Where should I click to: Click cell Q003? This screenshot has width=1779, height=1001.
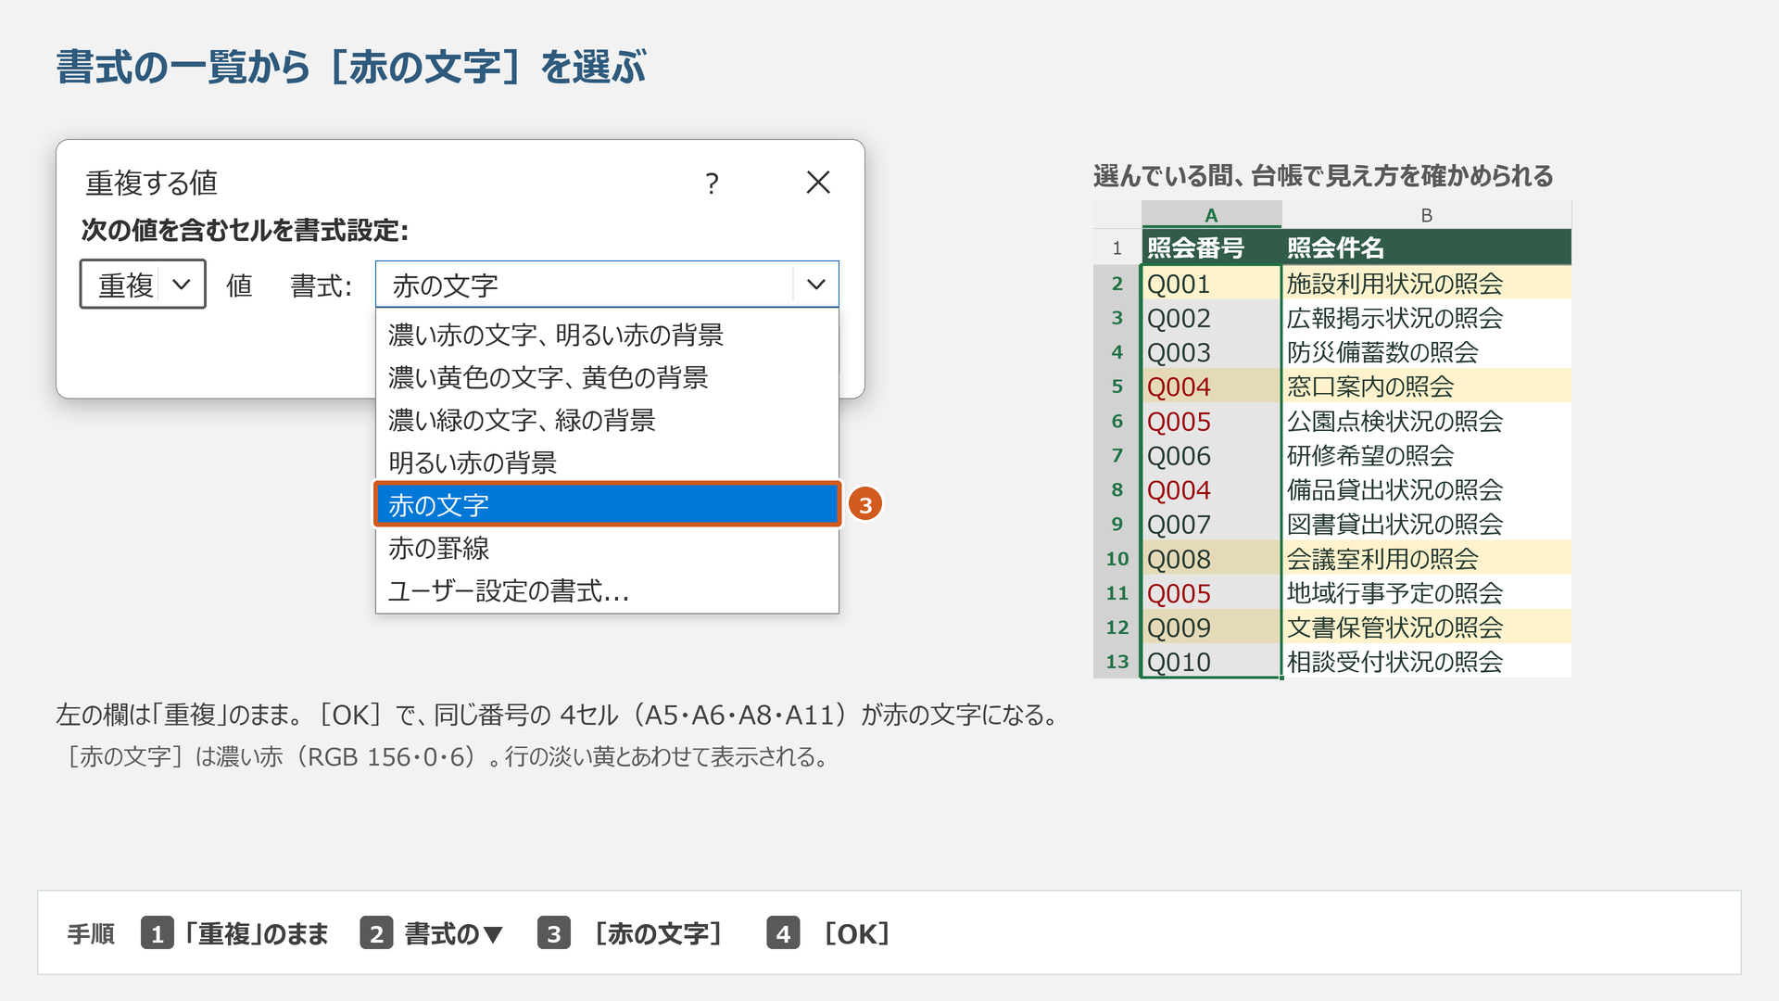coord(1211,352)
